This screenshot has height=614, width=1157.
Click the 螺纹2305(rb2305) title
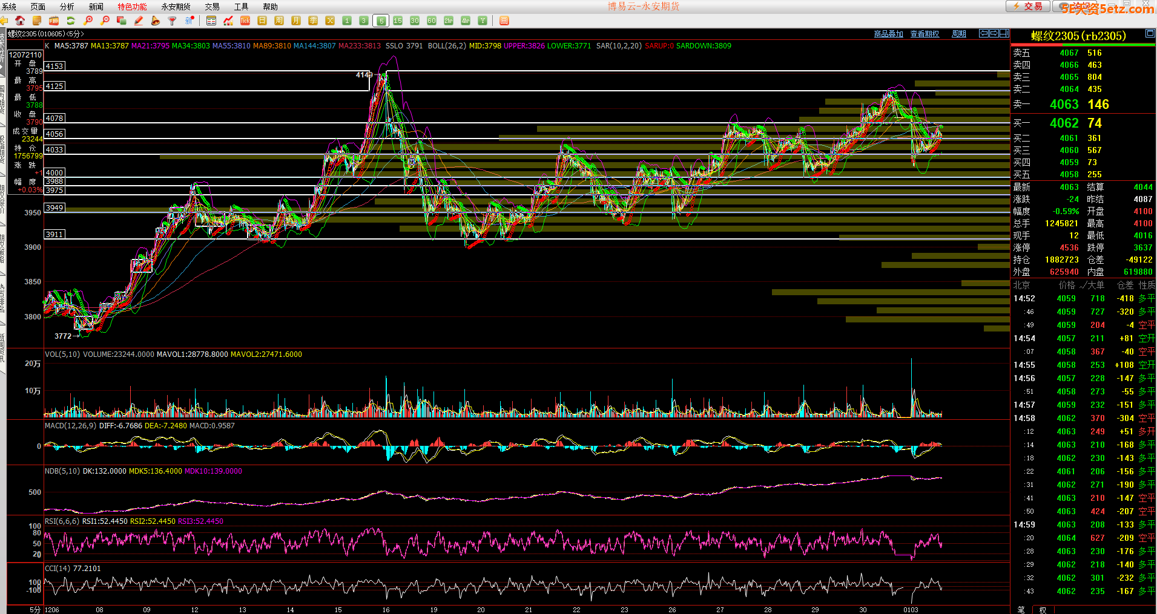point(1078,36)
